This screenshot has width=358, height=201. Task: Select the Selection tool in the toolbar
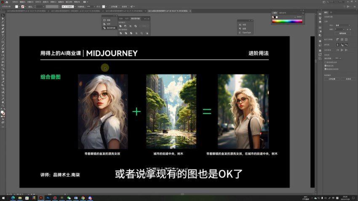(x=3, y=15)
